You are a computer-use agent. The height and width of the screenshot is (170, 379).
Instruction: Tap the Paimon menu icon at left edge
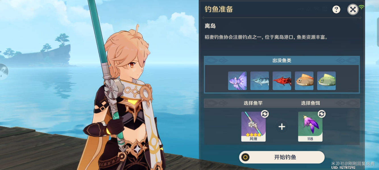point(3,72)
